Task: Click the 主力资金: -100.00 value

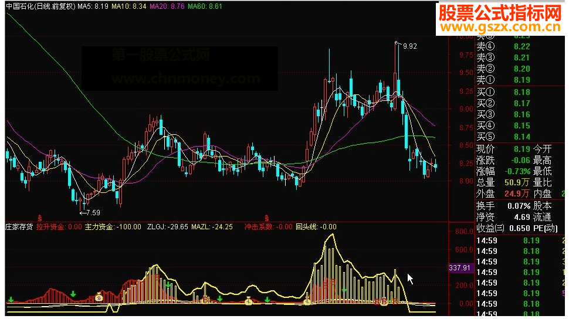Action: (x=113, y=227)
